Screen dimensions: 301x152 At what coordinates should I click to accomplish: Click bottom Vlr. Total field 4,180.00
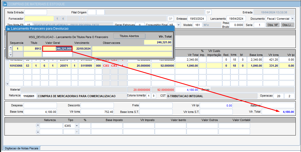click(x=278, y=112)
